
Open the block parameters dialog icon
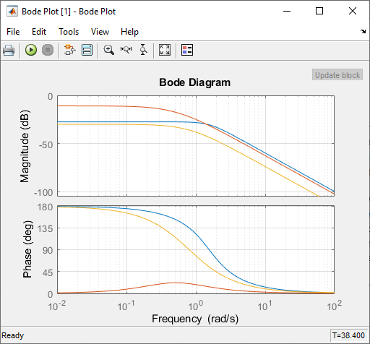coord(87,50)
